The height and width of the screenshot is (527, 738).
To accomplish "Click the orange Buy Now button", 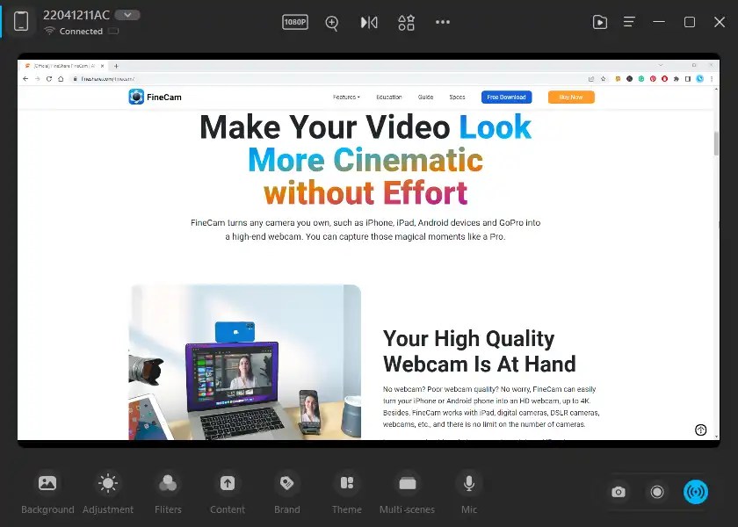I will [x=570, y=97].
